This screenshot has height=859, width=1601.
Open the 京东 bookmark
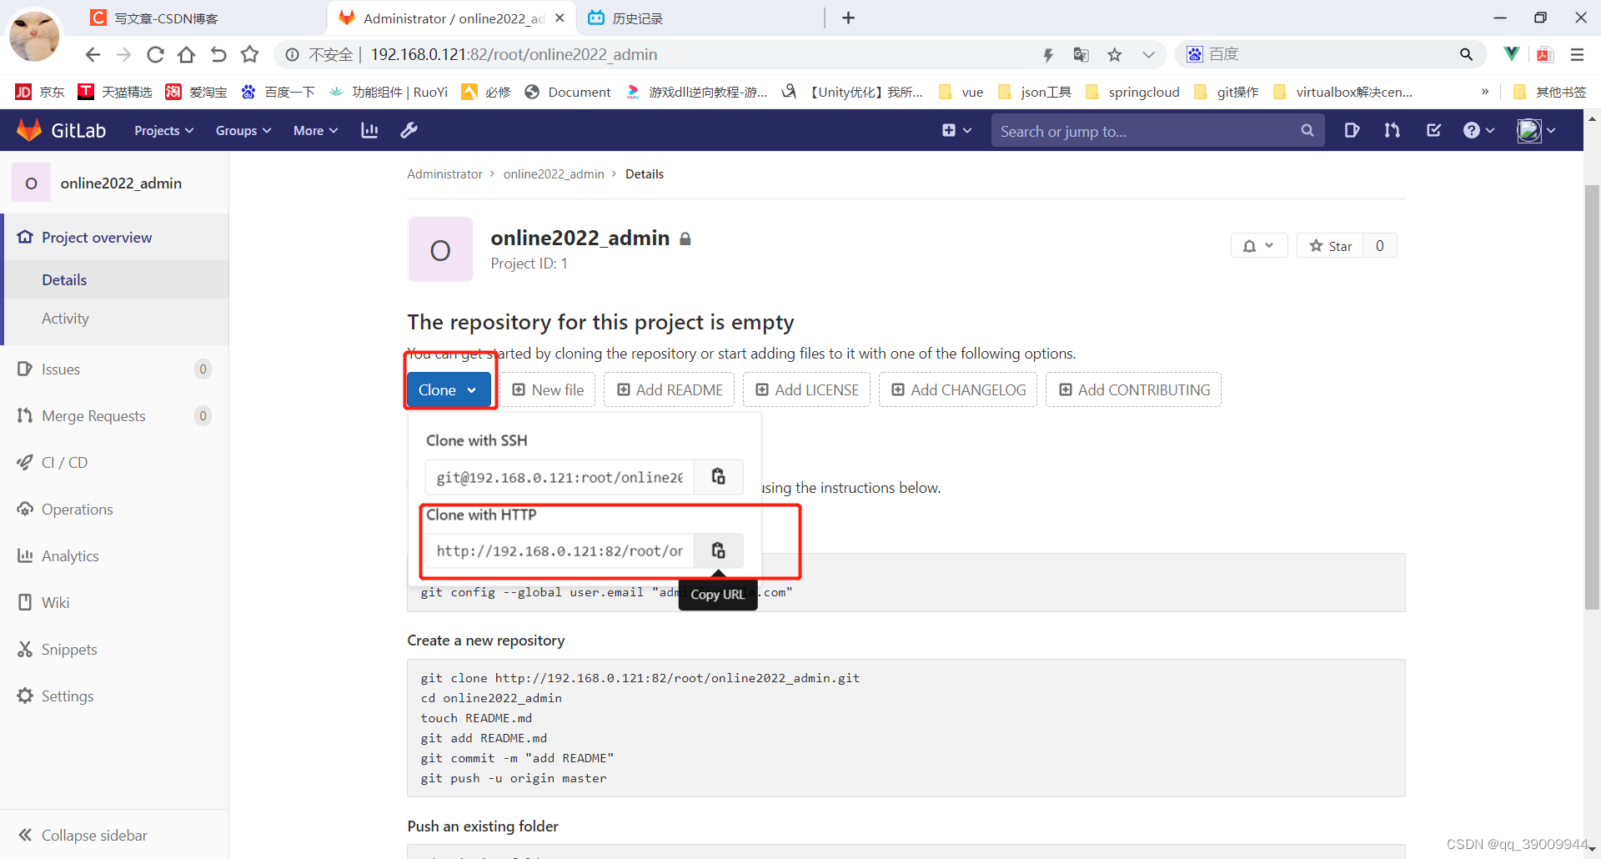pos(40,92)
